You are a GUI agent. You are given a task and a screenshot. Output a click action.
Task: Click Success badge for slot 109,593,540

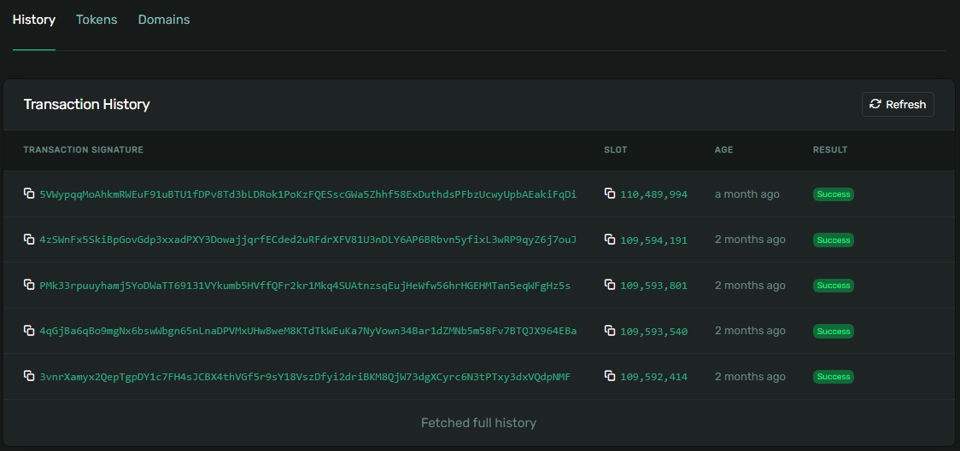click(834, 332)
